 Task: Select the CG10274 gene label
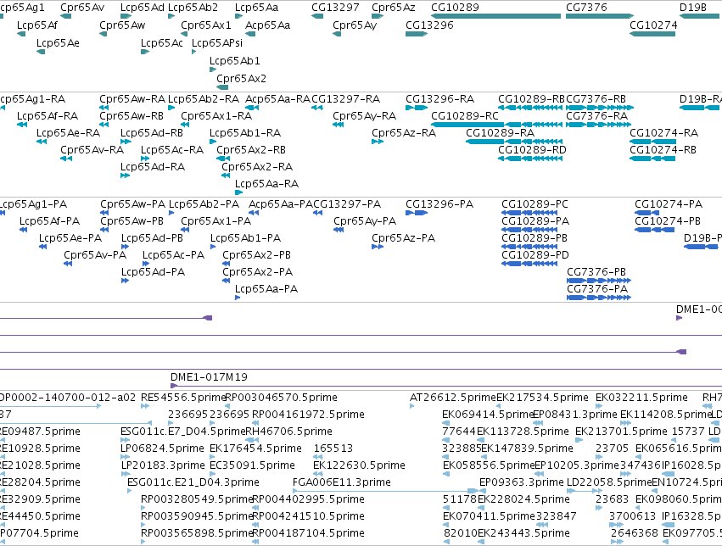click(x=653, y=25)
